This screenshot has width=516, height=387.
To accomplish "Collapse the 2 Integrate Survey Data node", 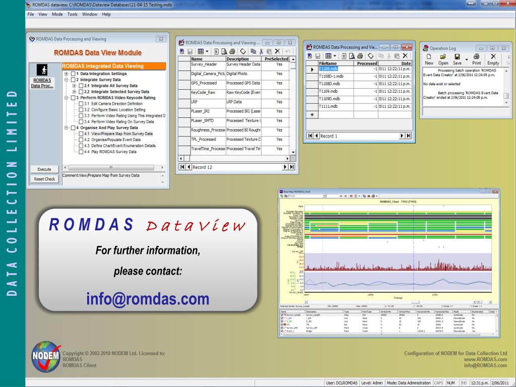I will pyautogui.click(x=66, y=80).
